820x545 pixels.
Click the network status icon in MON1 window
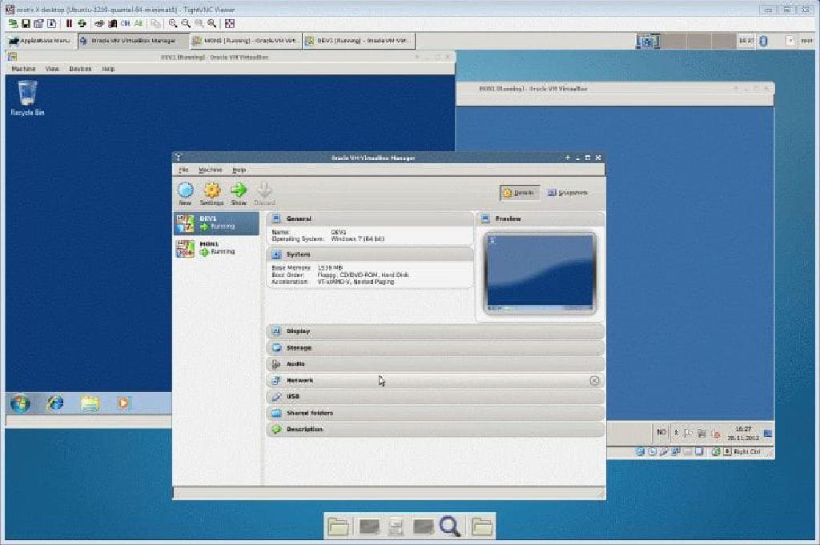point(676,451)
